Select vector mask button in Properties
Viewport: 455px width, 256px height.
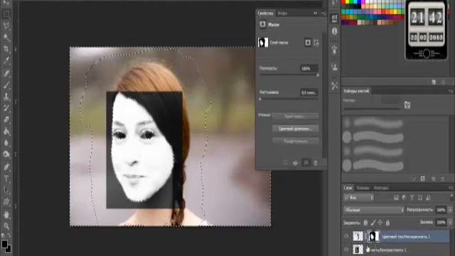pyautogui.click(x=316, y=43)
